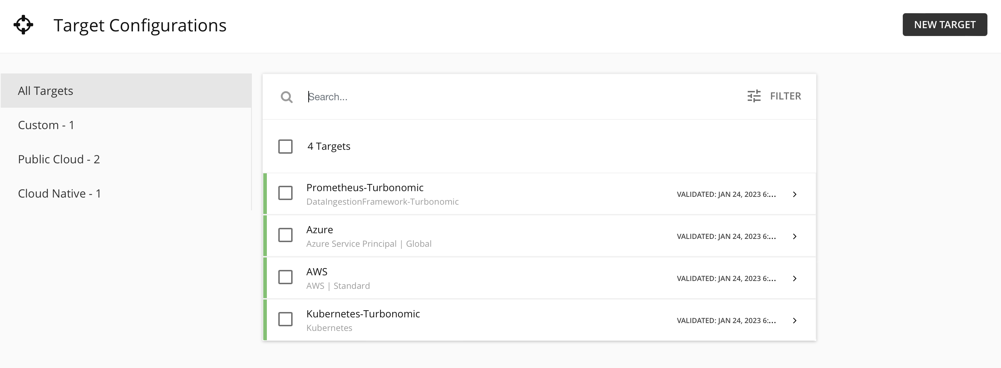The height and width of the screenshot is (368, 1001).
Task: Expand the Azure target chevron
Action: (795, 236)
